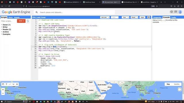
Task: Open the browser extensions icon
Action: (x=178, y=6)
